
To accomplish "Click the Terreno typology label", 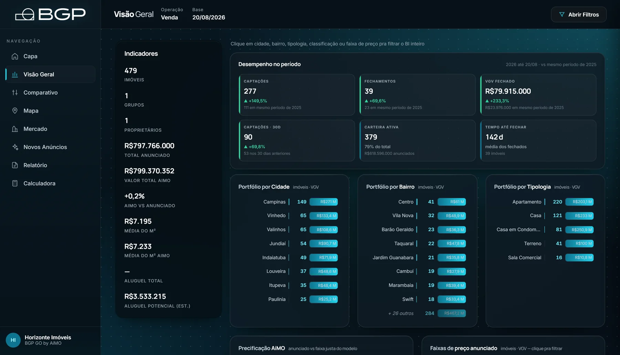I will coord(533,244).
